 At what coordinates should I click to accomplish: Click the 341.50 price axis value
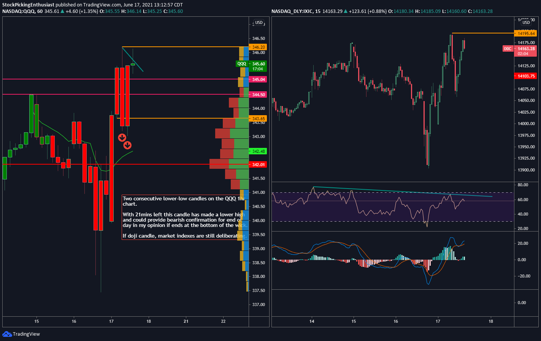[259, 178]
